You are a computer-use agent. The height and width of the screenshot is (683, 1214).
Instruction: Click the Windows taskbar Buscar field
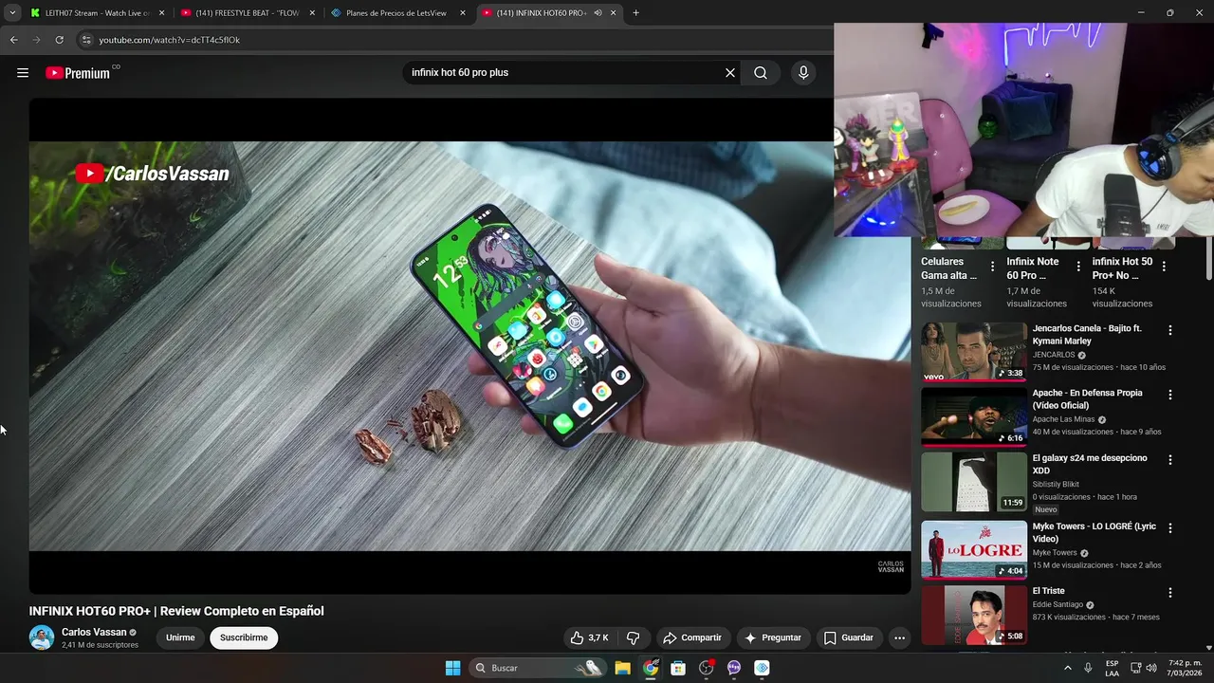[x=538, y=668]
